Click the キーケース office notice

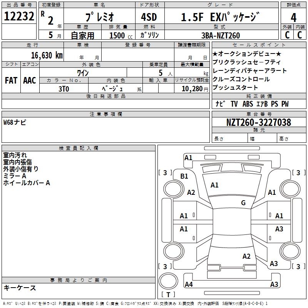tap(20, 288)
